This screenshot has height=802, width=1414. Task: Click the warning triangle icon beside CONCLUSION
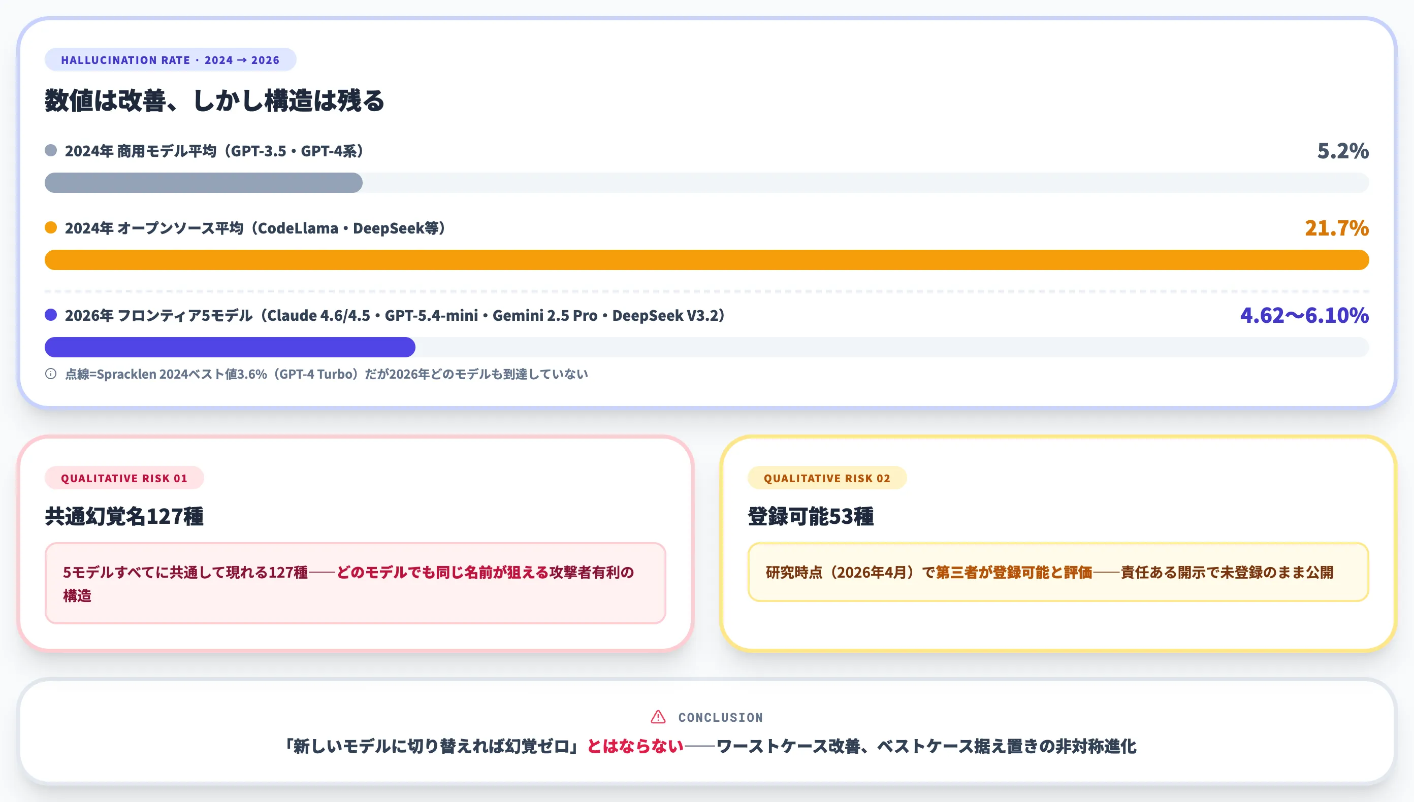[658, 717]
